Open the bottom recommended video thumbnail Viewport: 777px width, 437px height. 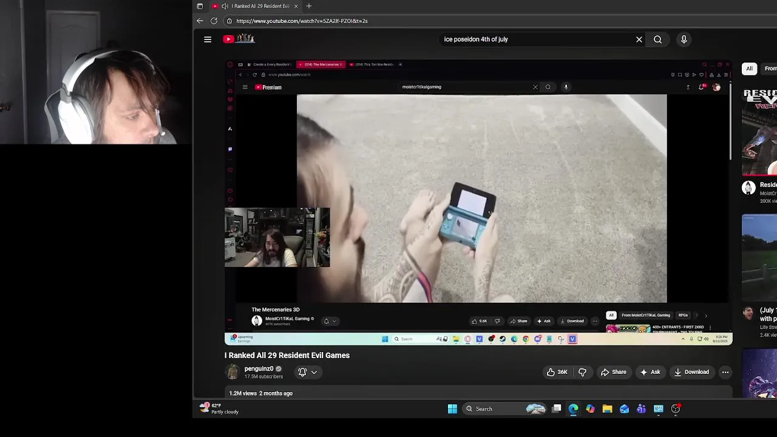coord(759,373)
